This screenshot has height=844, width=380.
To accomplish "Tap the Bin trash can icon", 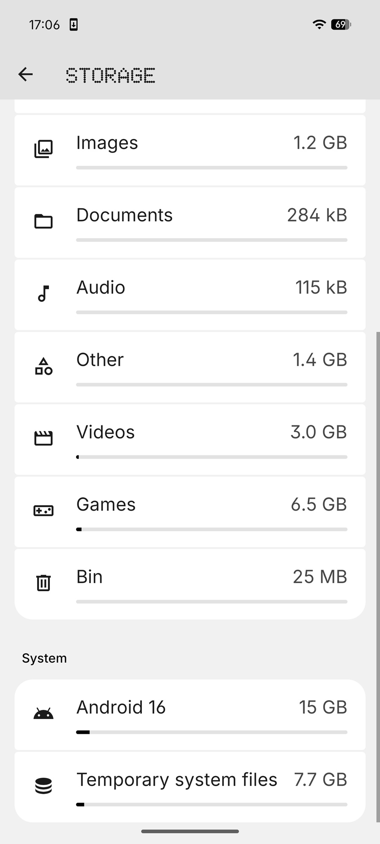I will pos(43,583).
